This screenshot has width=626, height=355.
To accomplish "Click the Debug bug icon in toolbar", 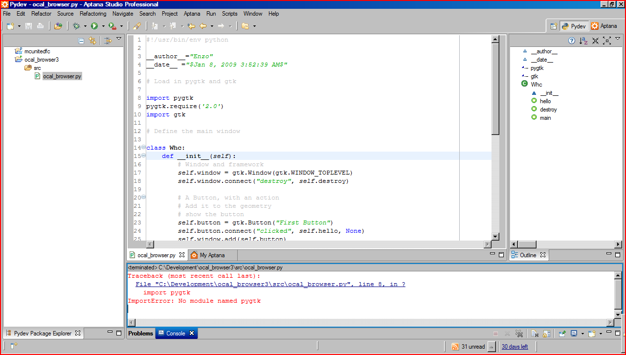I will [x=76, y=26].
